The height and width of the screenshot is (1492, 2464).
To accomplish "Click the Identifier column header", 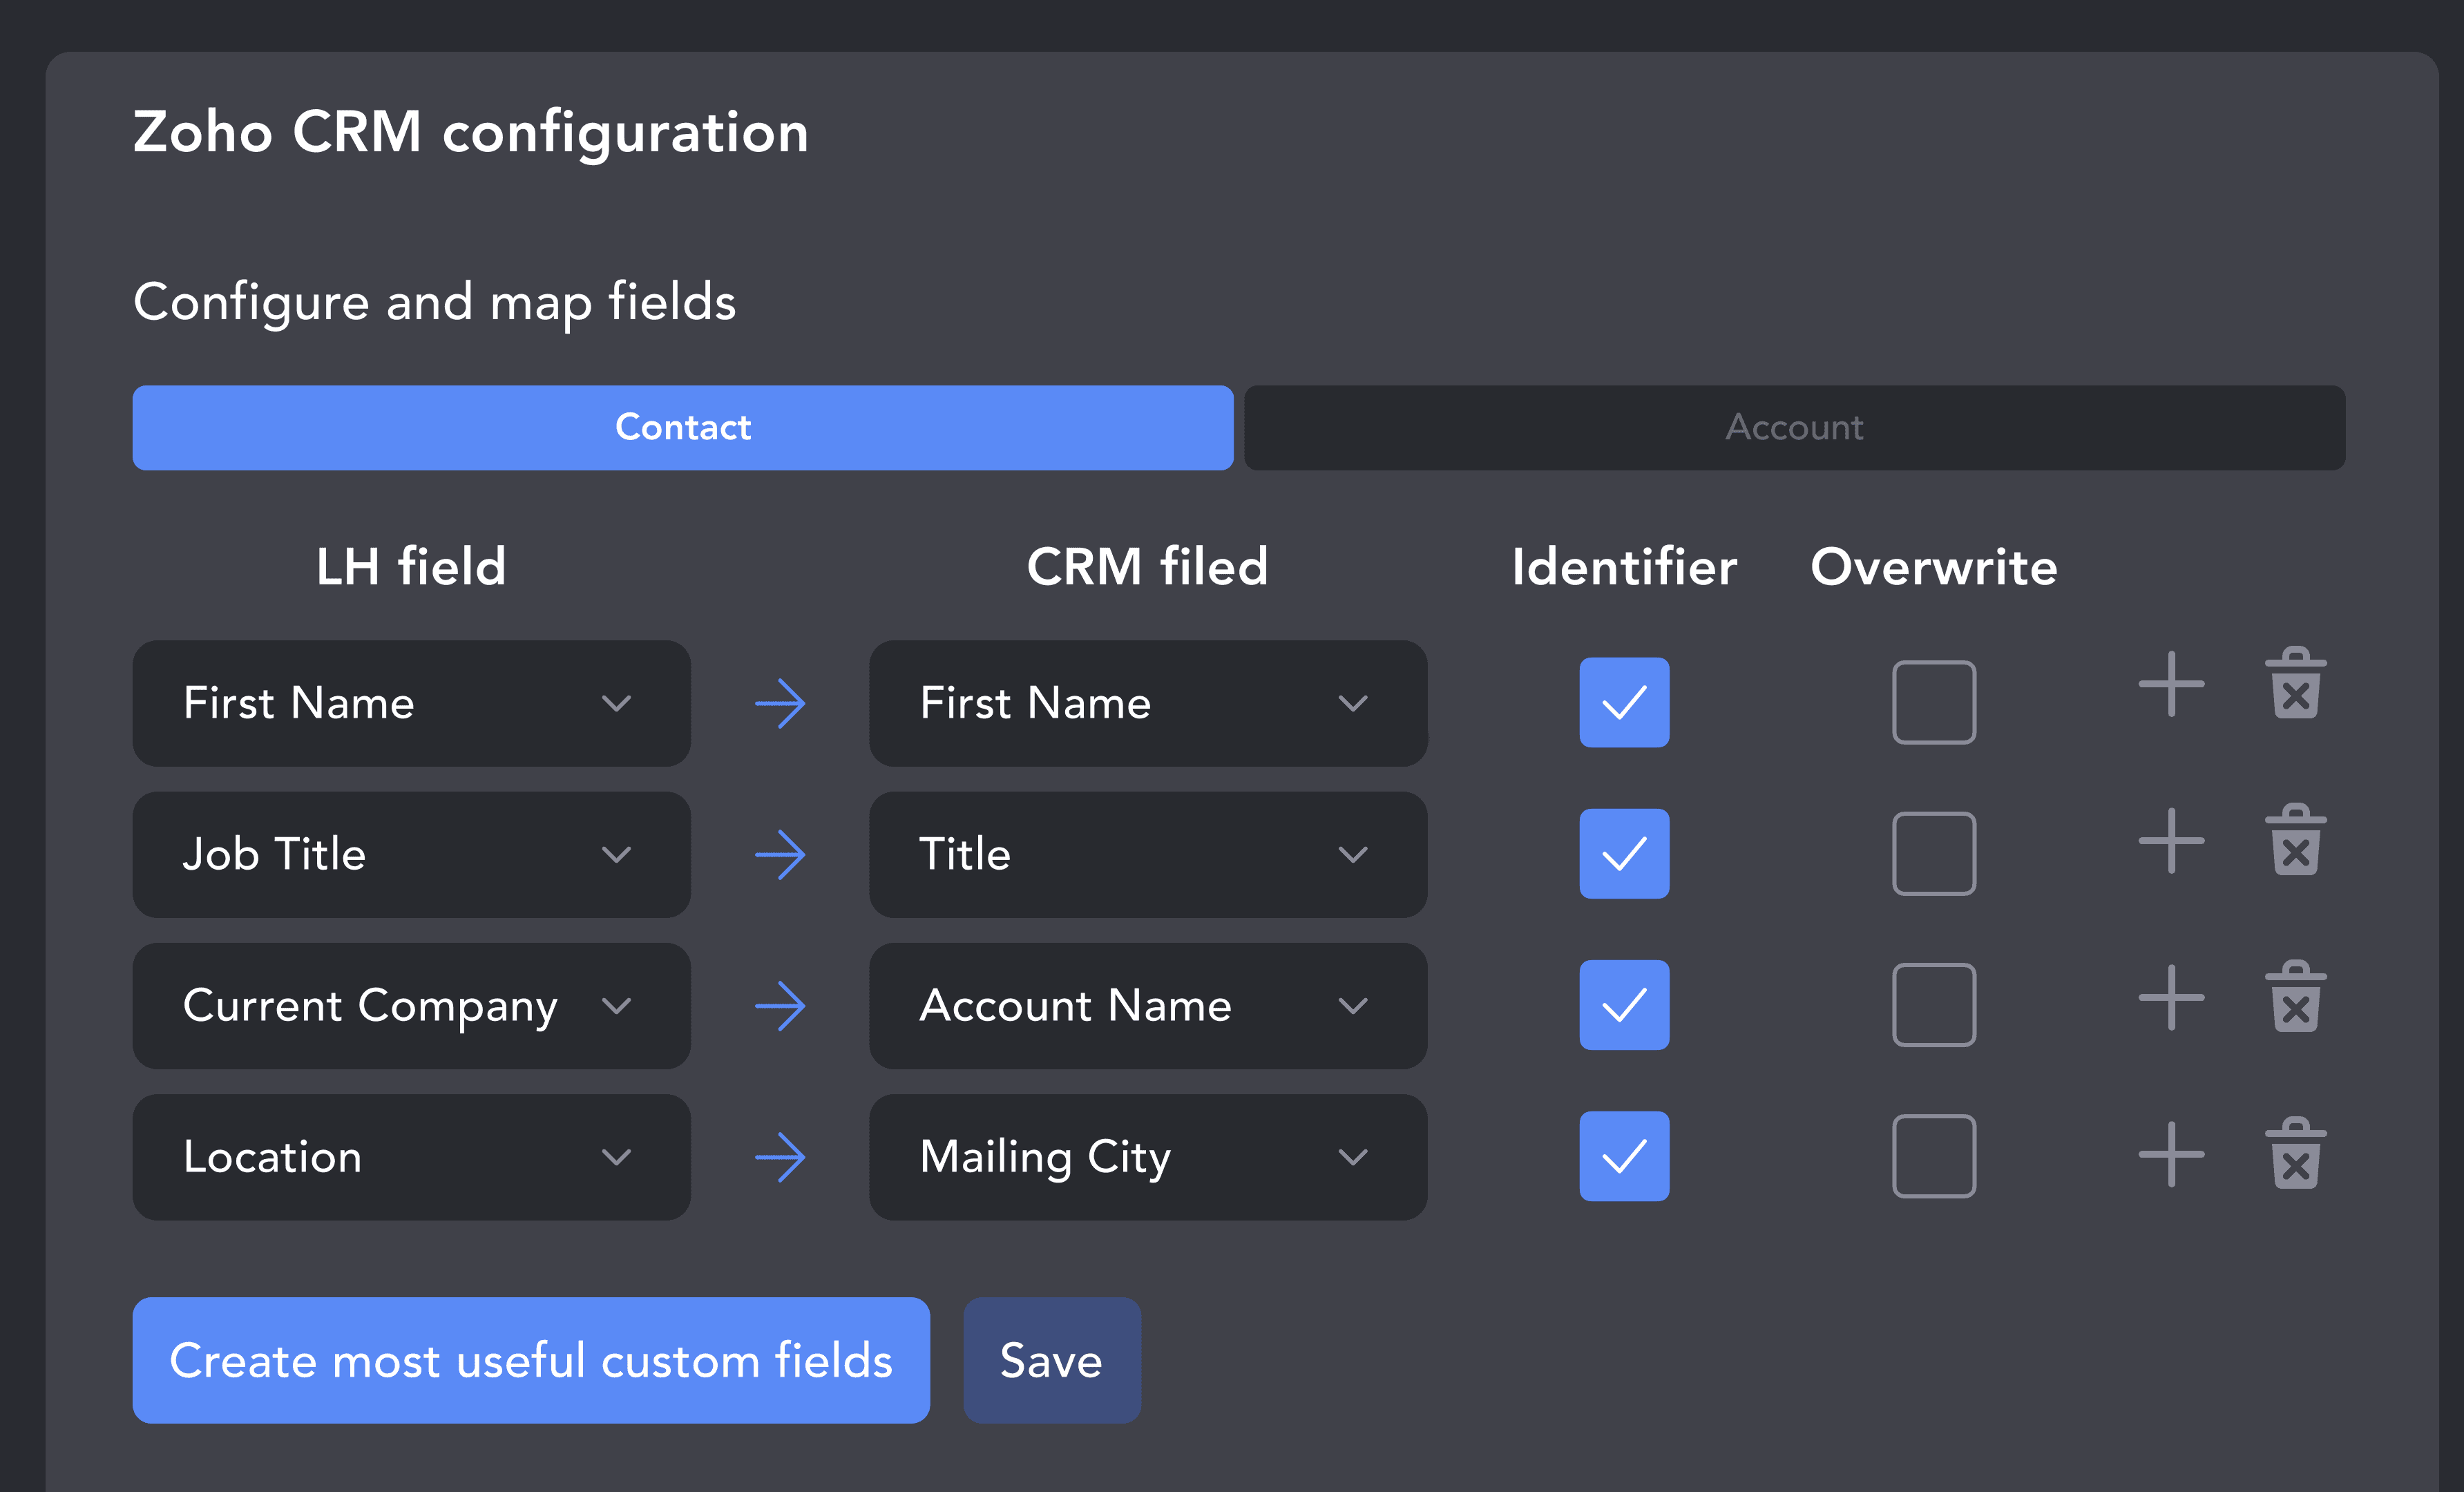I will 1624,567.
